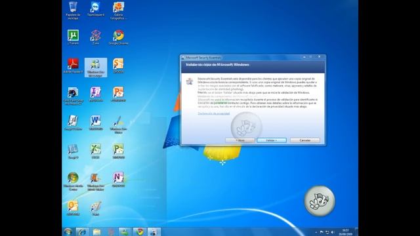420x236 pixels.
Task: Select the Paint desktop shortcut
Action: pyautogui.click(x=95, y=208)
